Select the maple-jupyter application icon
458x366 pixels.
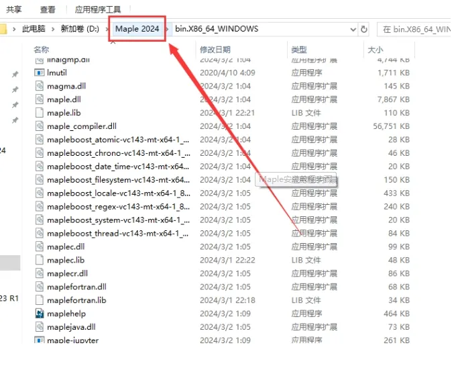(40, 340)
